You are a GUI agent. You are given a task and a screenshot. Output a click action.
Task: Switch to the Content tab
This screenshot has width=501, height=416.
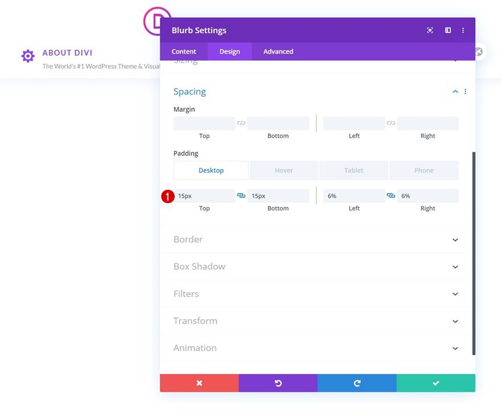tap(184, 51)
